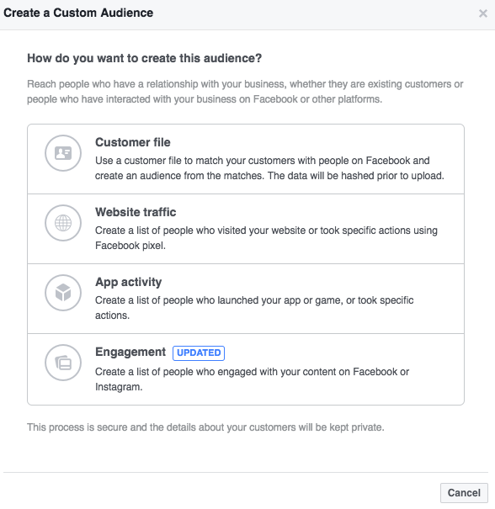Click the 'engaged with your content' description line
Image resolution: width=495 pixels, height=509 pixels.
pyautogui.click(x=252, y=372)
